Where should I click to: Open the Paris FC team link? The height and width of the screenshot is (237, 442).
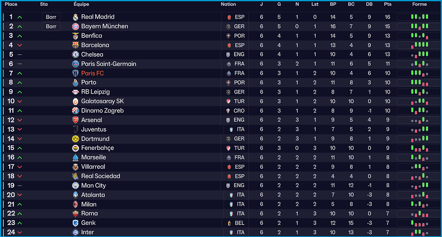(x=92, y=73)
